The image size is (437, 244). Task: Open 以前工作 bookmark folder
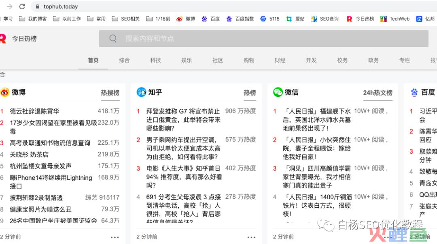[67, 19]
